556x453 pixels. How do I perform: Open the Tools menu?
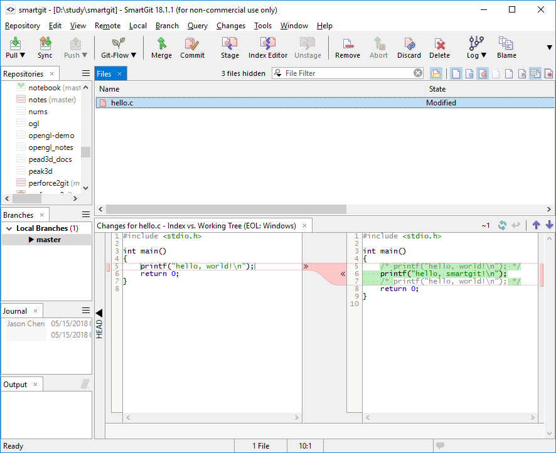(263, 26)
